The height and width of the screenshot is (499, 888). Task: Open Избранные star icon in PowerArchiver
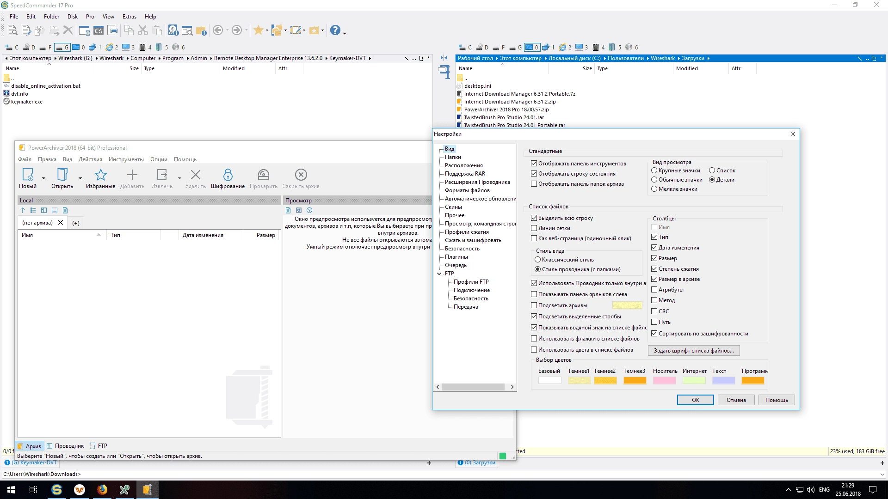pos(100,175)
